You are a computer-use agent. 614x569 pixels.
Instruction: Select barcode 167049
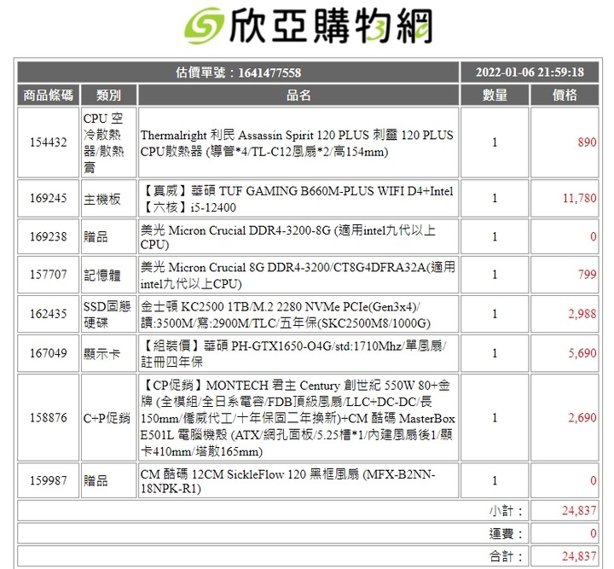[48, 353]
